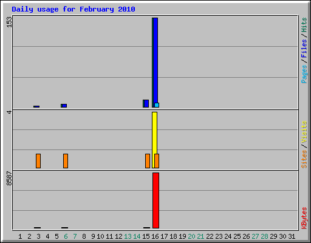Click day "29" on the x-axis
This screenshot has width=311, height=243.
[273, 236]
